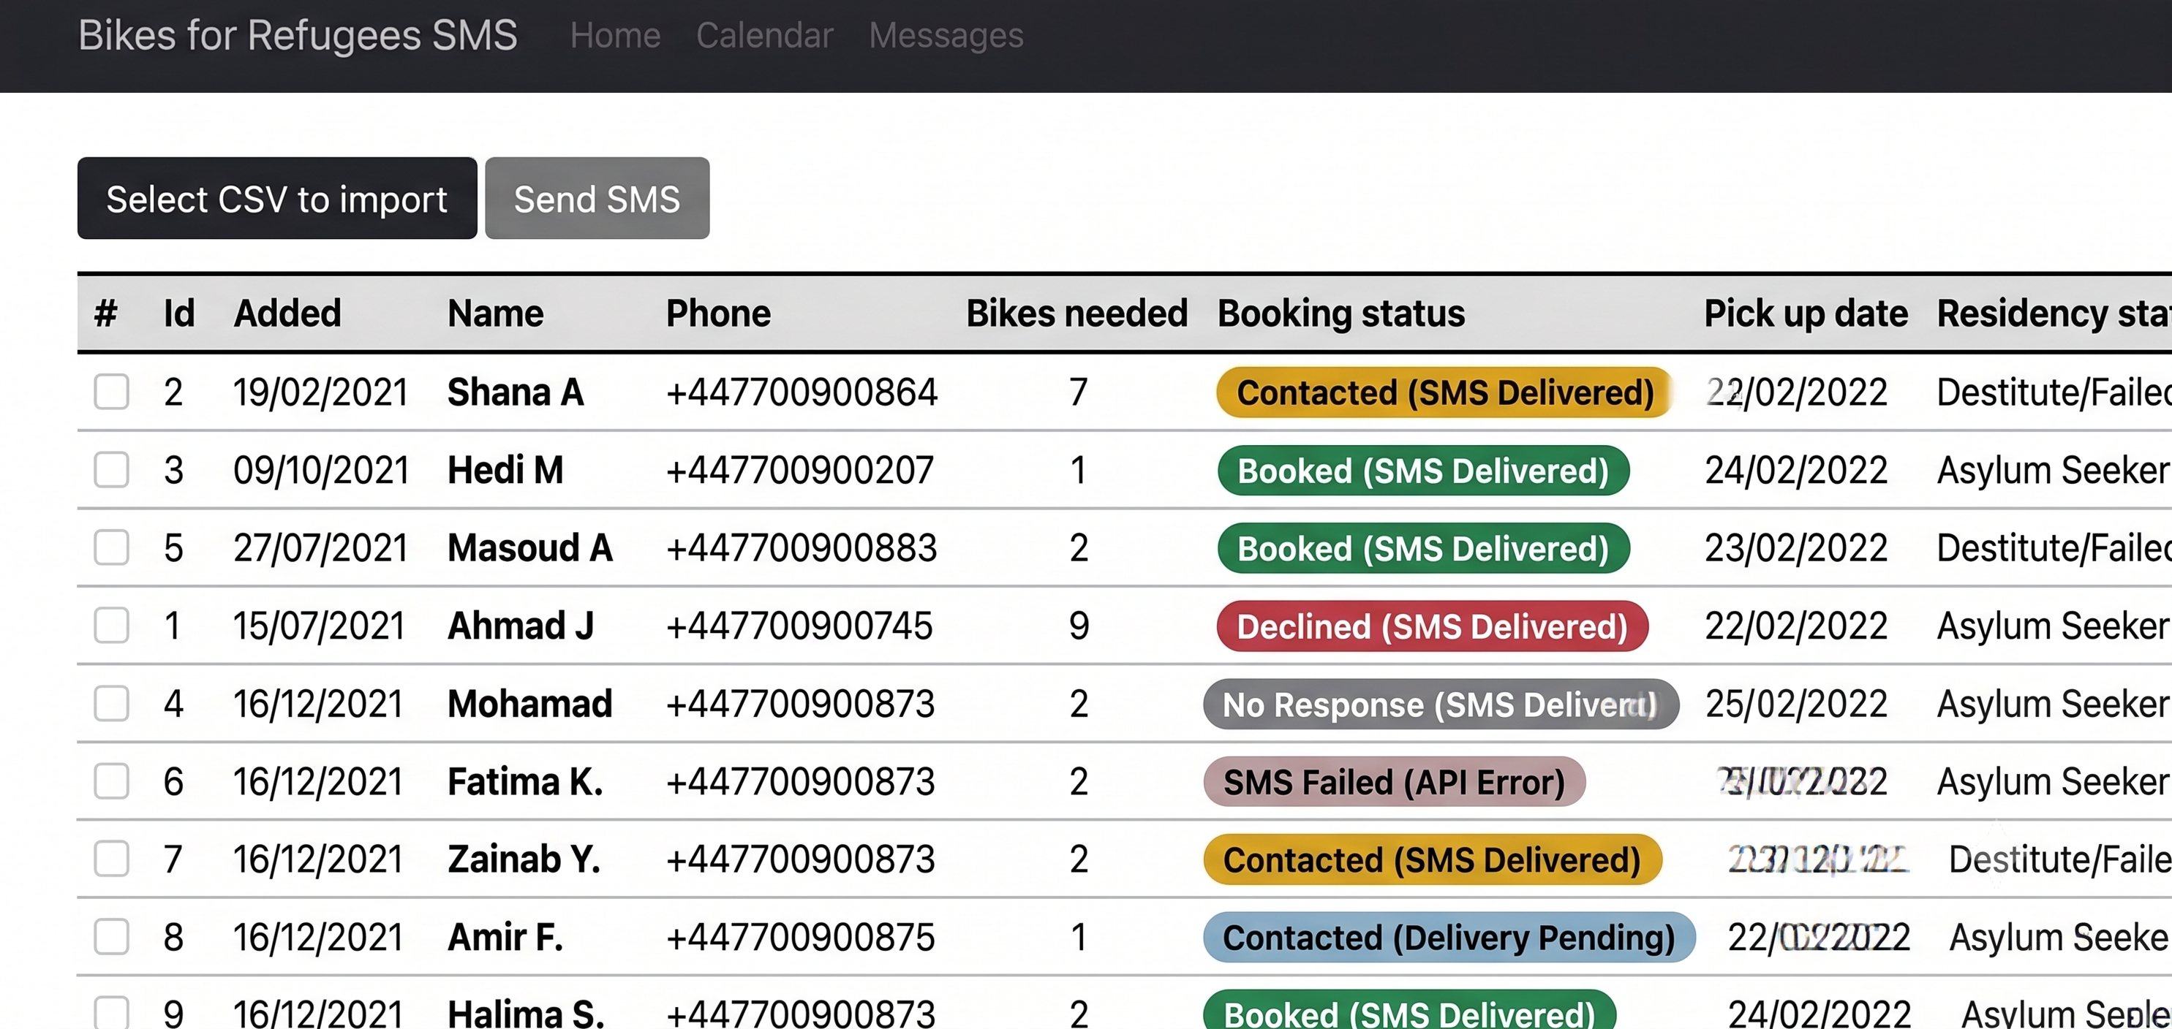
Task: Go to the Home nav item
Action: coord(616,35)
